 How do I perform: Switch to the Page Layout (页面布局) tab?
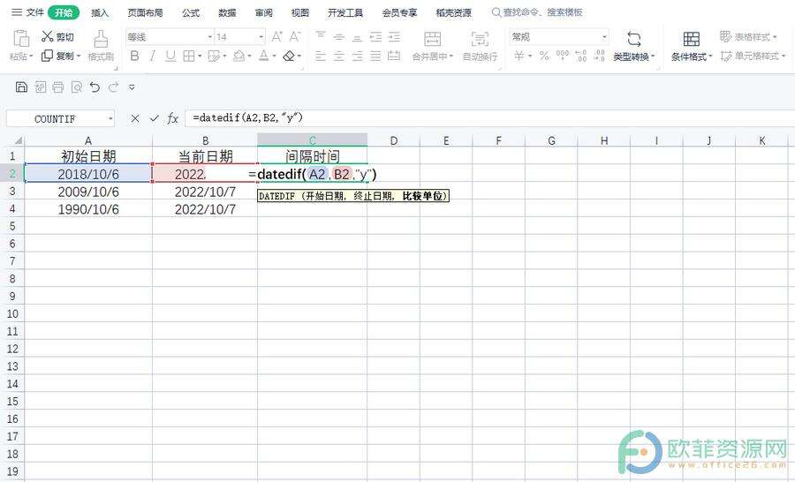[145, 12]
